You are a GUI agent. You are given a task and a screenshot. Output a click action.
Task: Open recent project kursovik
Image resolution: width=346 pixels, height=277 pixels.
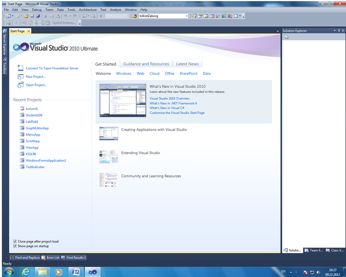pos(32,109)
